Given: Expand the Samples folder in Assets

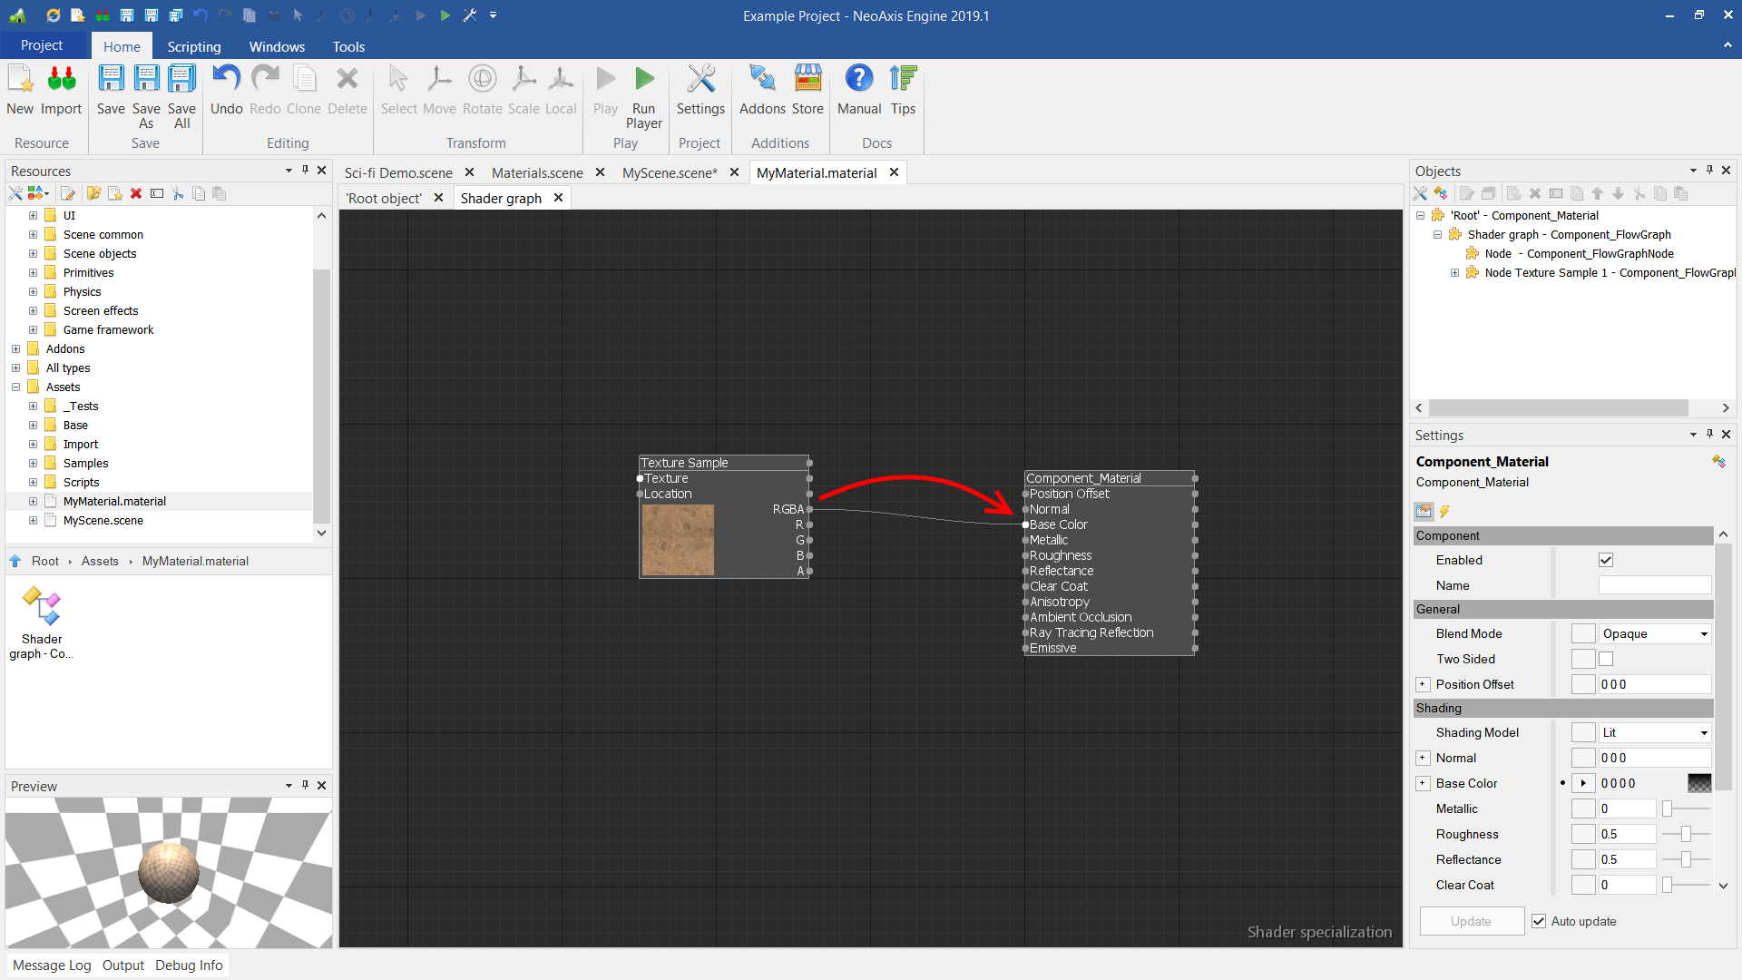Looking at the screenshot, I should click(33, 464).
